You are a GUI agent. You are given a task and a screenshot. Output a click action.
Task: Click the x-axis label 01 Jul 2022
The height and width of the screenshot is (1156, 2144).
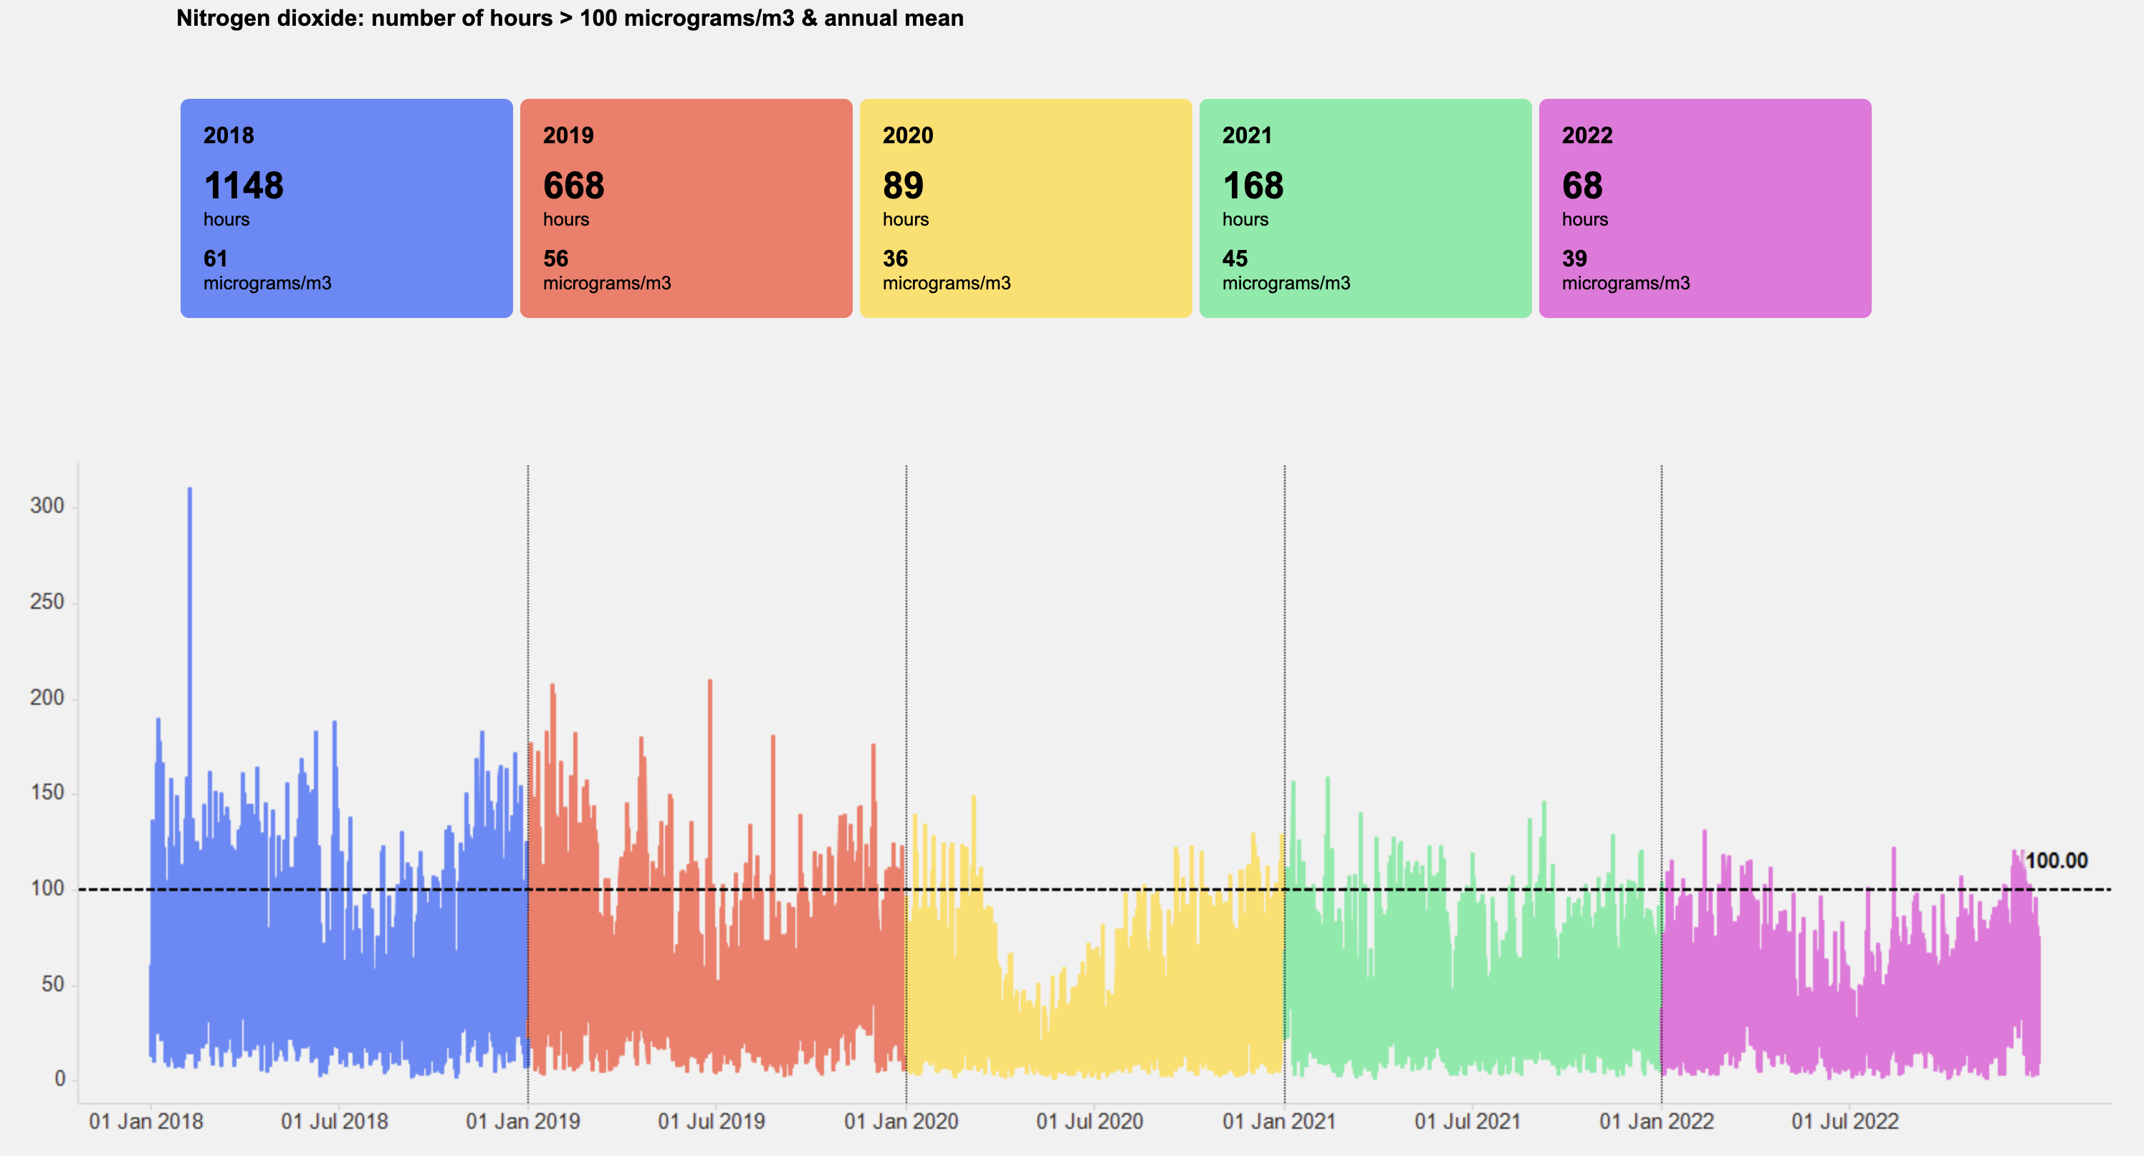click(1845, 1121)
